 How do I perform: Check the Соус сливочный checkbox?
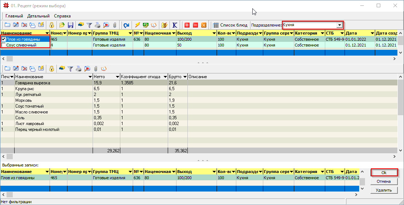[4, 45]
